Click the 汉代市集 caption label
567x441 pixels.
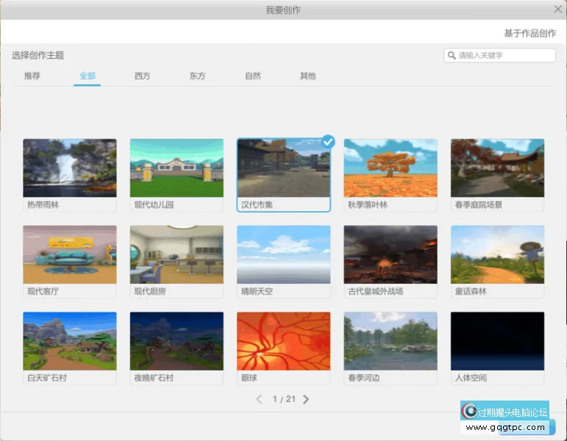coord(257,204)
